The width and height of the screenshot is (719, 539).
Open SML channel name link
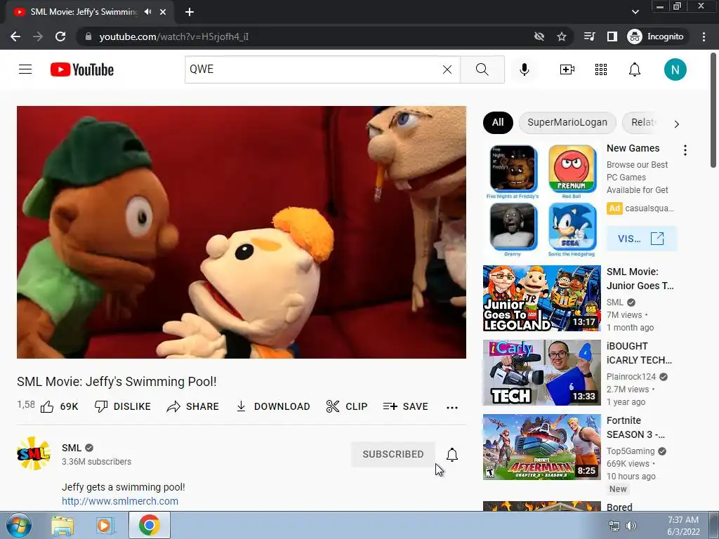click(x=72, y=448)
